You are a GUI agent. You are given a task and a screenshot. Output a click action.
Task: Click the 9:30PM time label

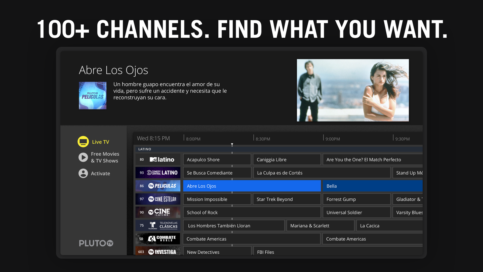pos(403,139)
